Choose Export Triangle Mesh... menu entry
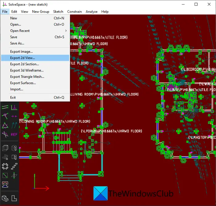The height and width of the screenshot is (206, 216). pos(35,77)
